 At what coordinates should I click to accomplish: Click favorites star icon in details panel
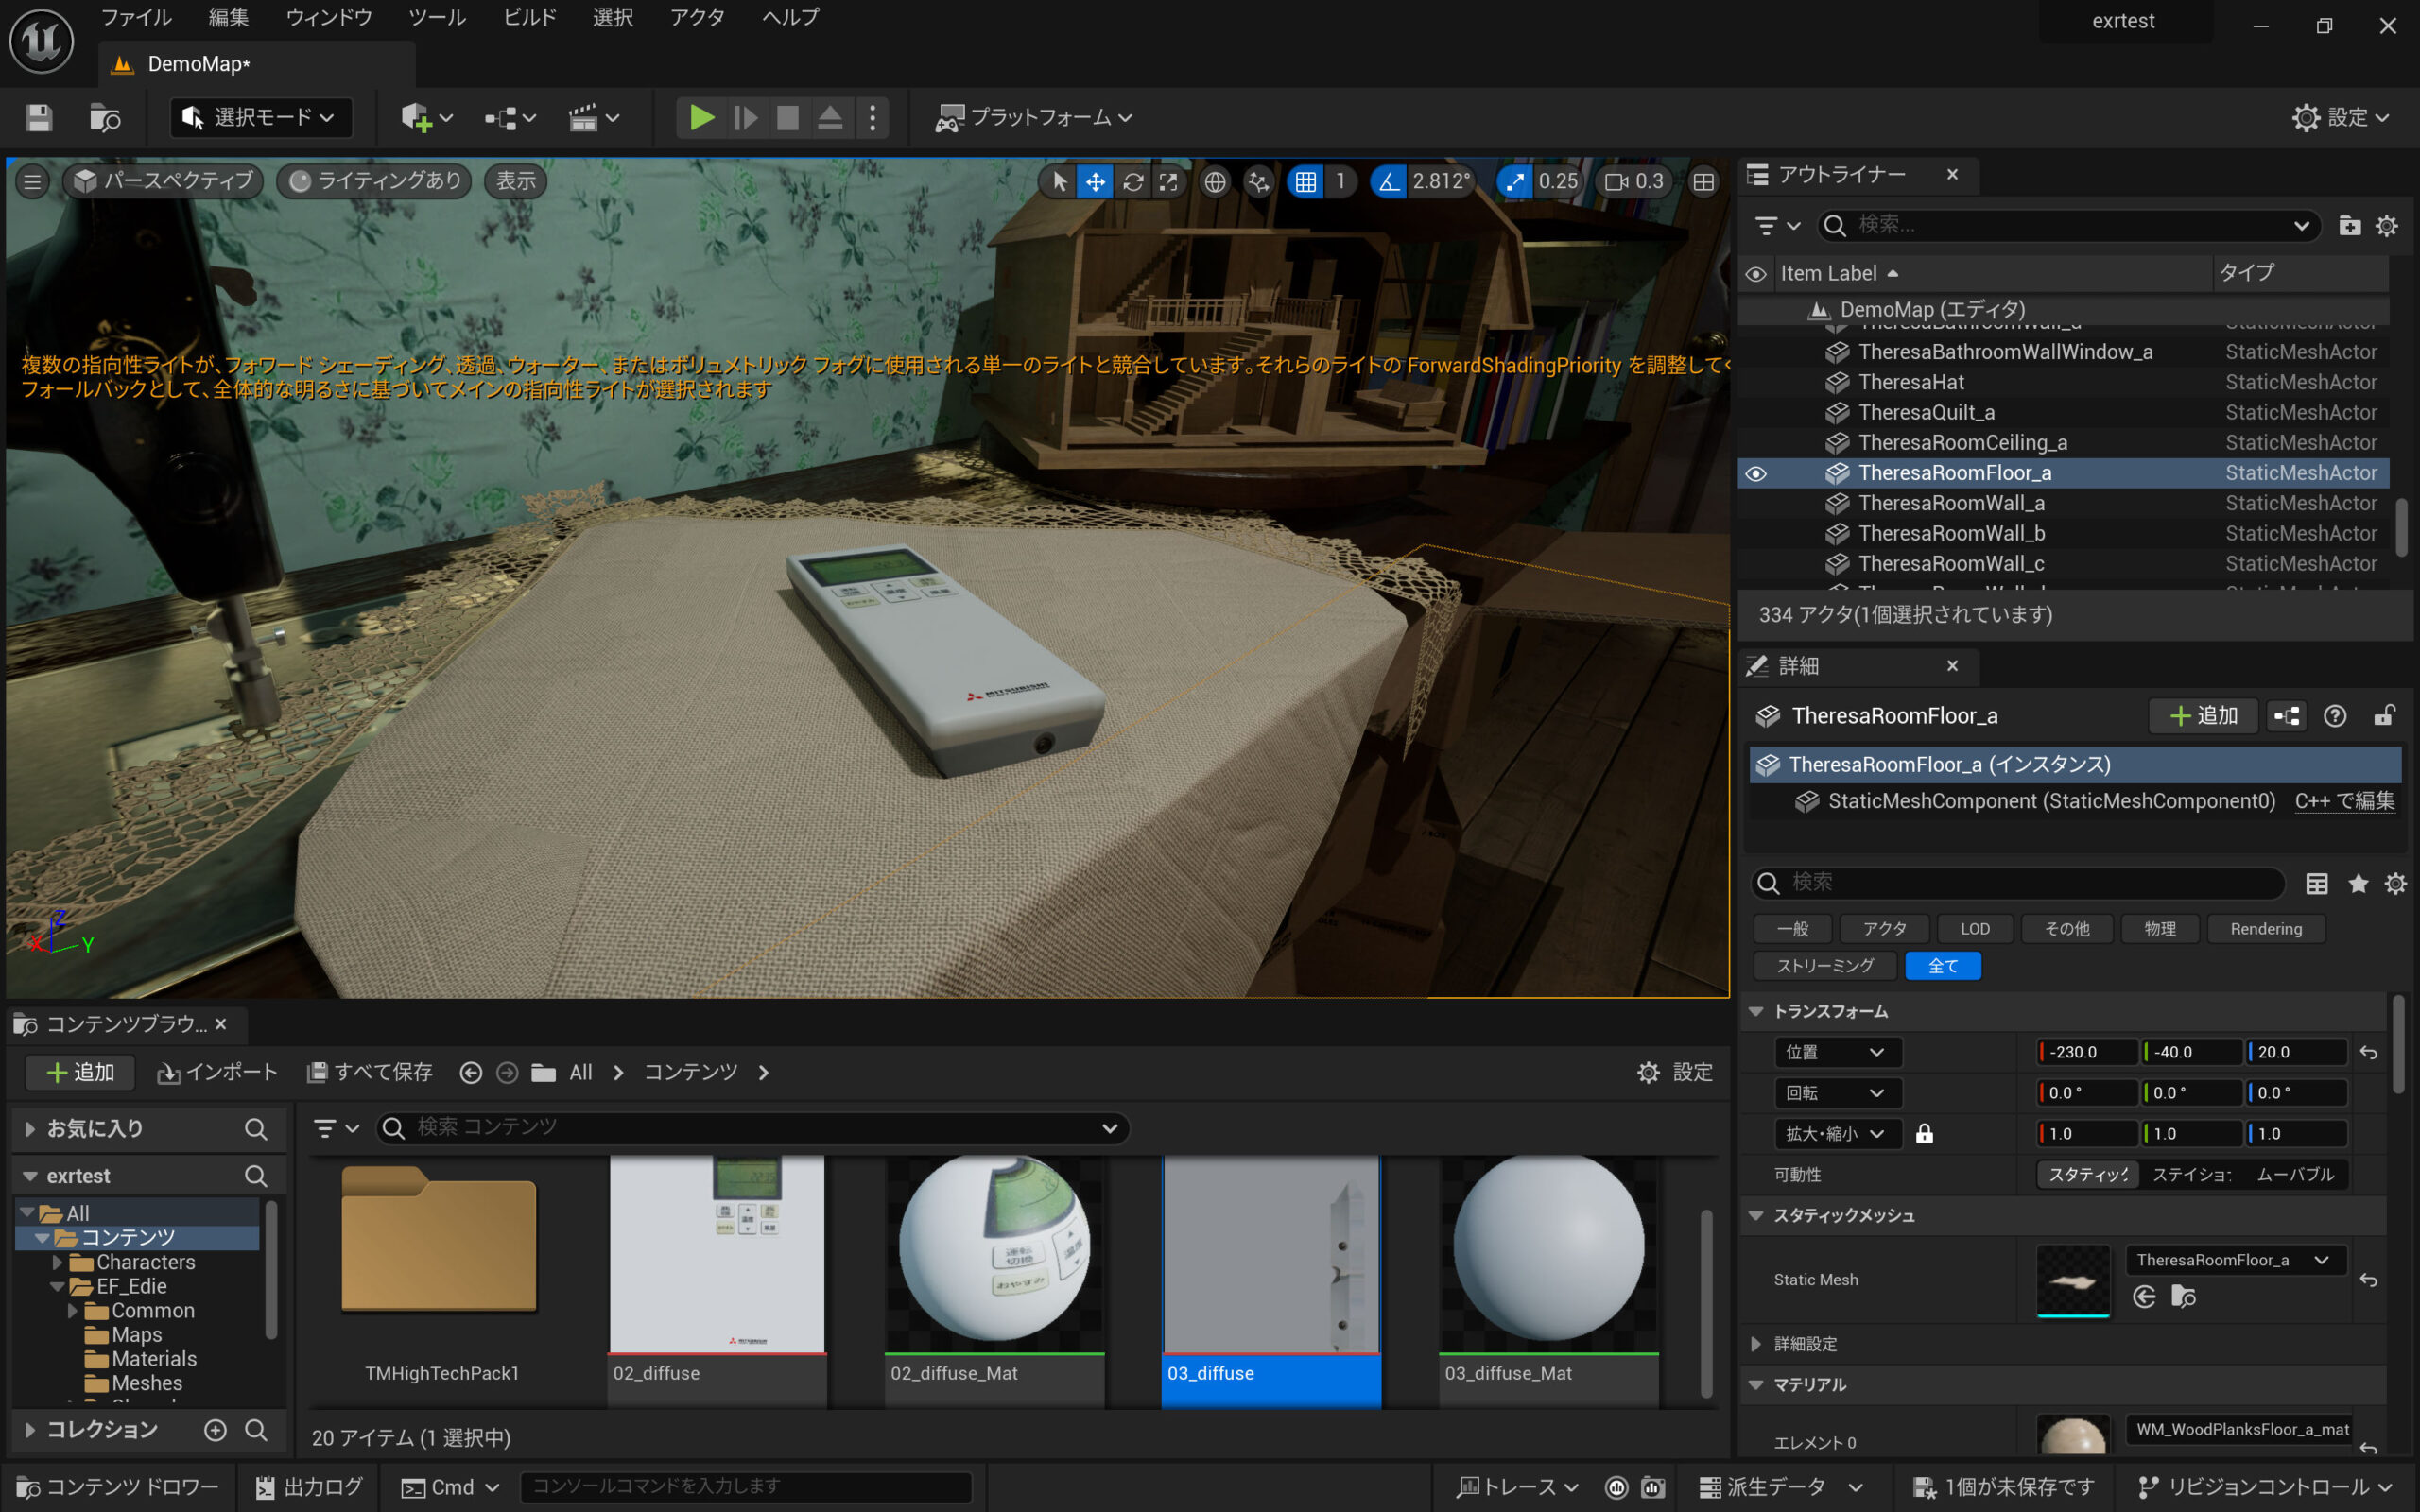2358,883
